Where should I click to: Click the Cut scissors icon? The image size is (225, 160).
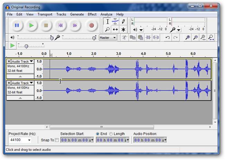124,38
